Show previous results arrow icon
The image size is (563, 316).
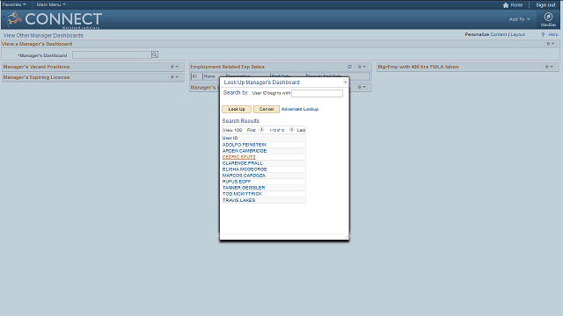point(262,130)
